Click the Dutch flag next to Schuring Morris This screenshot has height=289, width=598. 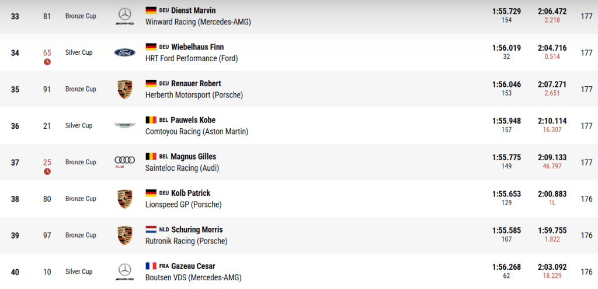151,230
